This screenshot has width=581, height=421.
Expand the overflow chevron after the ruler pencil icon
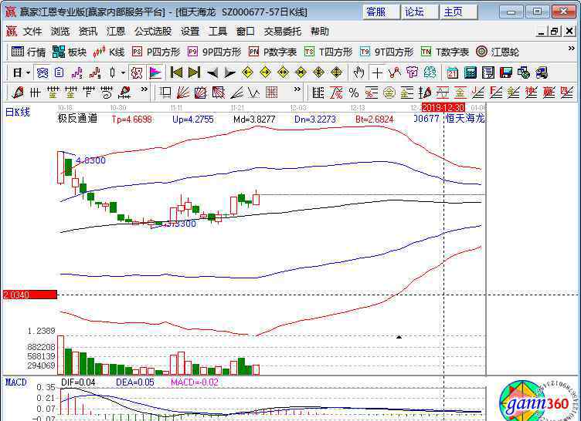point(144,89)
